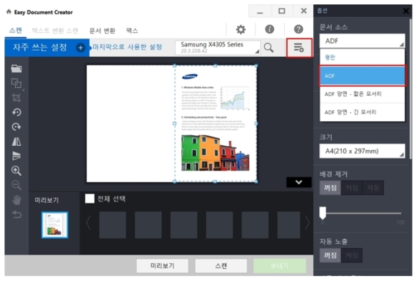Image resolution: width=417 pixels, height=281 pixels.
Task: Click 마지막으로 사용한 설정 link
Action: tap(128, 47)
